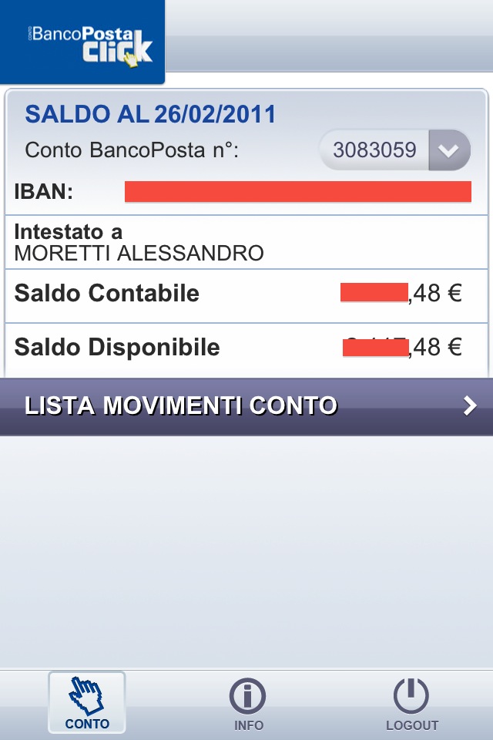The height and width of the screenshot is (740, 493).
Task: Click the BancoPosta Click logo
Action: tap(82, 42)
